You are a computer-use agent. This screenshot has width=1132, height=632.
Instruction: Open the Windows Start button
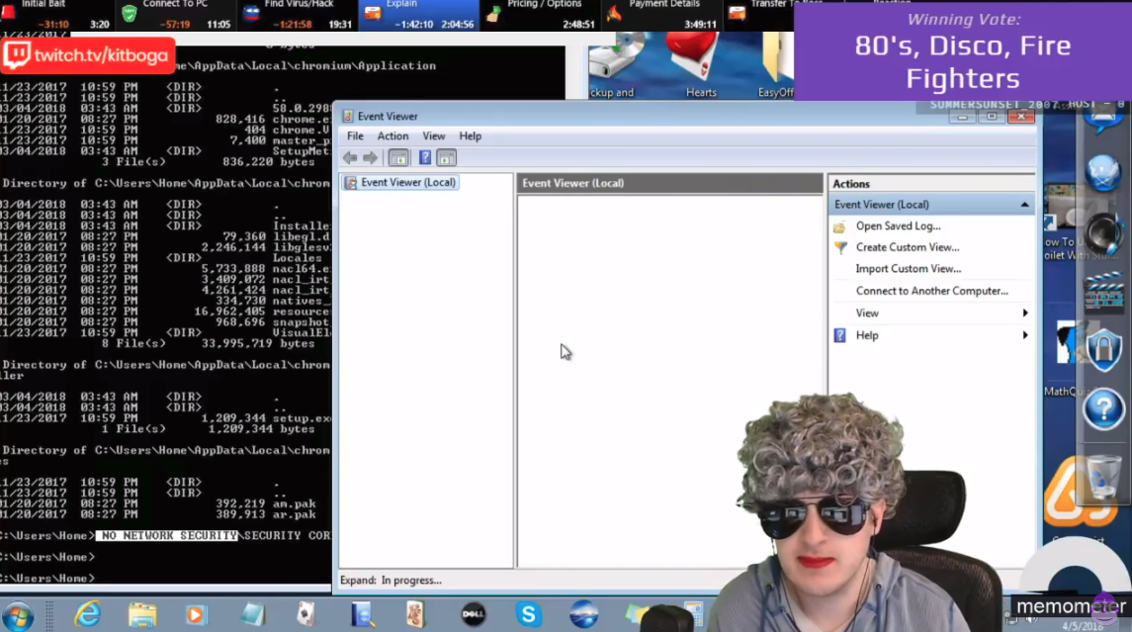[x=18, y=615]
